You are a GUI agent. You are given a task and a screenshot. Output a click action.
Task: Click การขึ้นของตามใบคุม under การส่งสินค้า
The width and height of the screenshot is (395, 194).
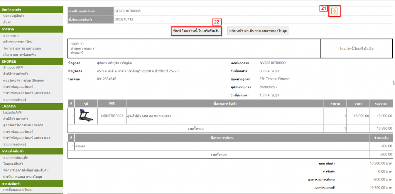[18, 190]
